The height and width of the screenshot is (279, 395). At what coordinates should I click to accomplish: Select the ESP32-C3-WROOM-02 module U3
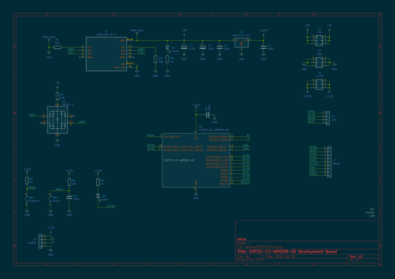[196, 160]
